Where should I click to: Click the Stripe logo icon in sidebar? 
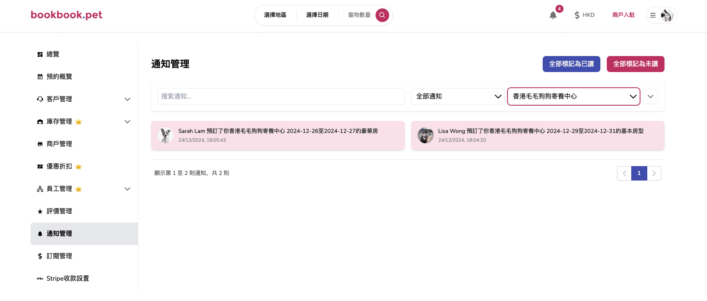(40, 279)
